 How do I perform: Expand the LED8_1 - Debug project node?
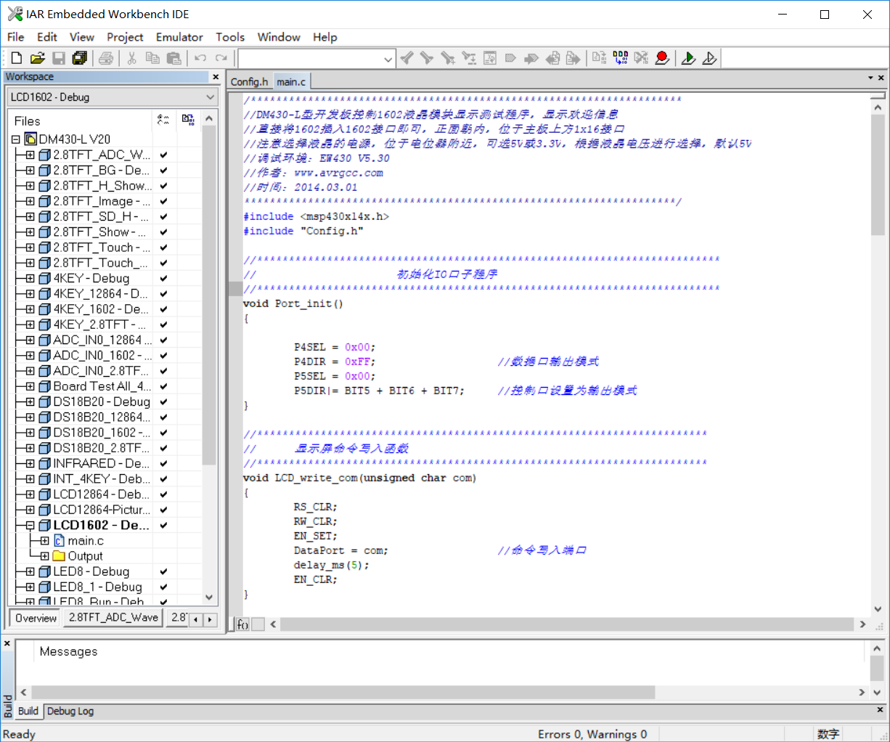(30, 587)
